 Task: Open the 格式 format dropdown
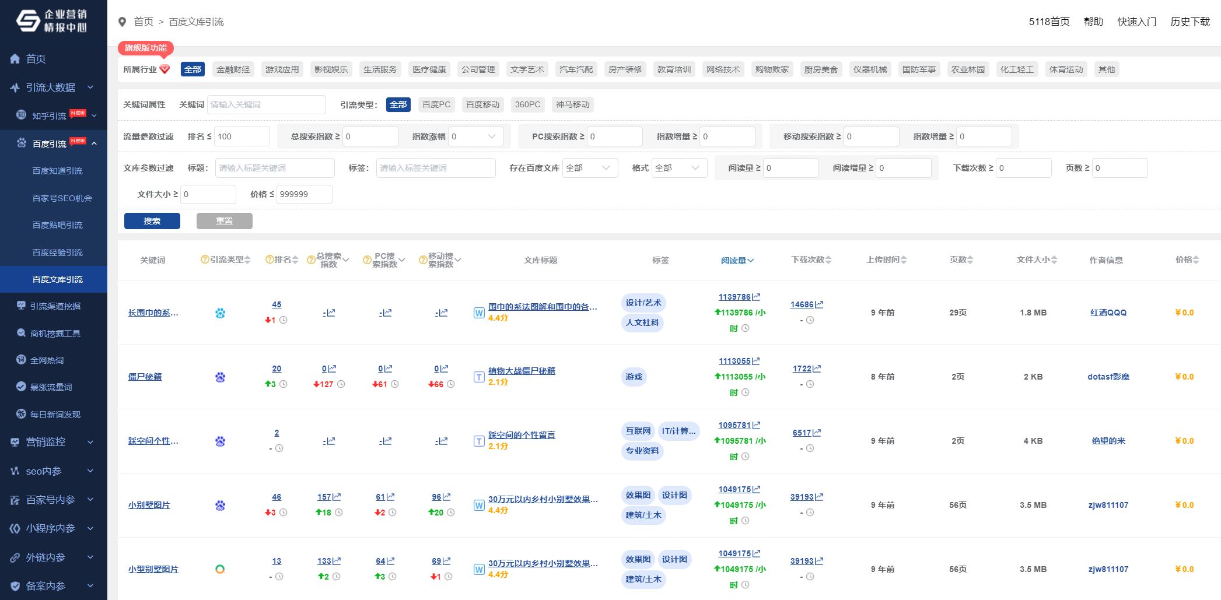pyautogui.click(x=678, y=168)
